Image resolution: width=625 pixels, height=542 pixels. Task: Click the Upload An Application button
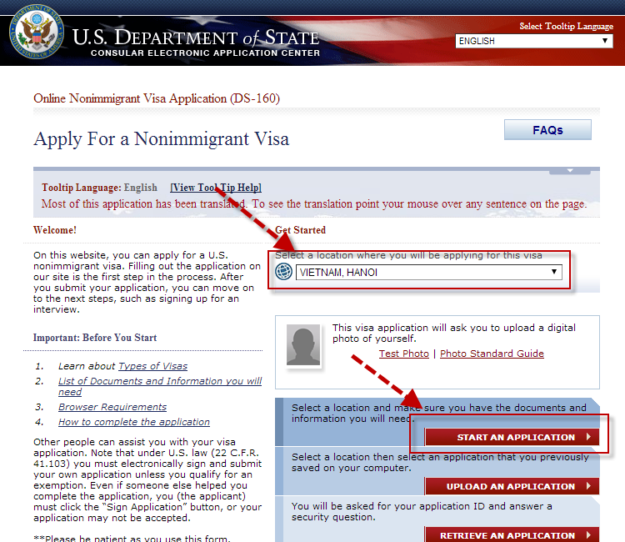pyautogui.click(x=512, y=486)
